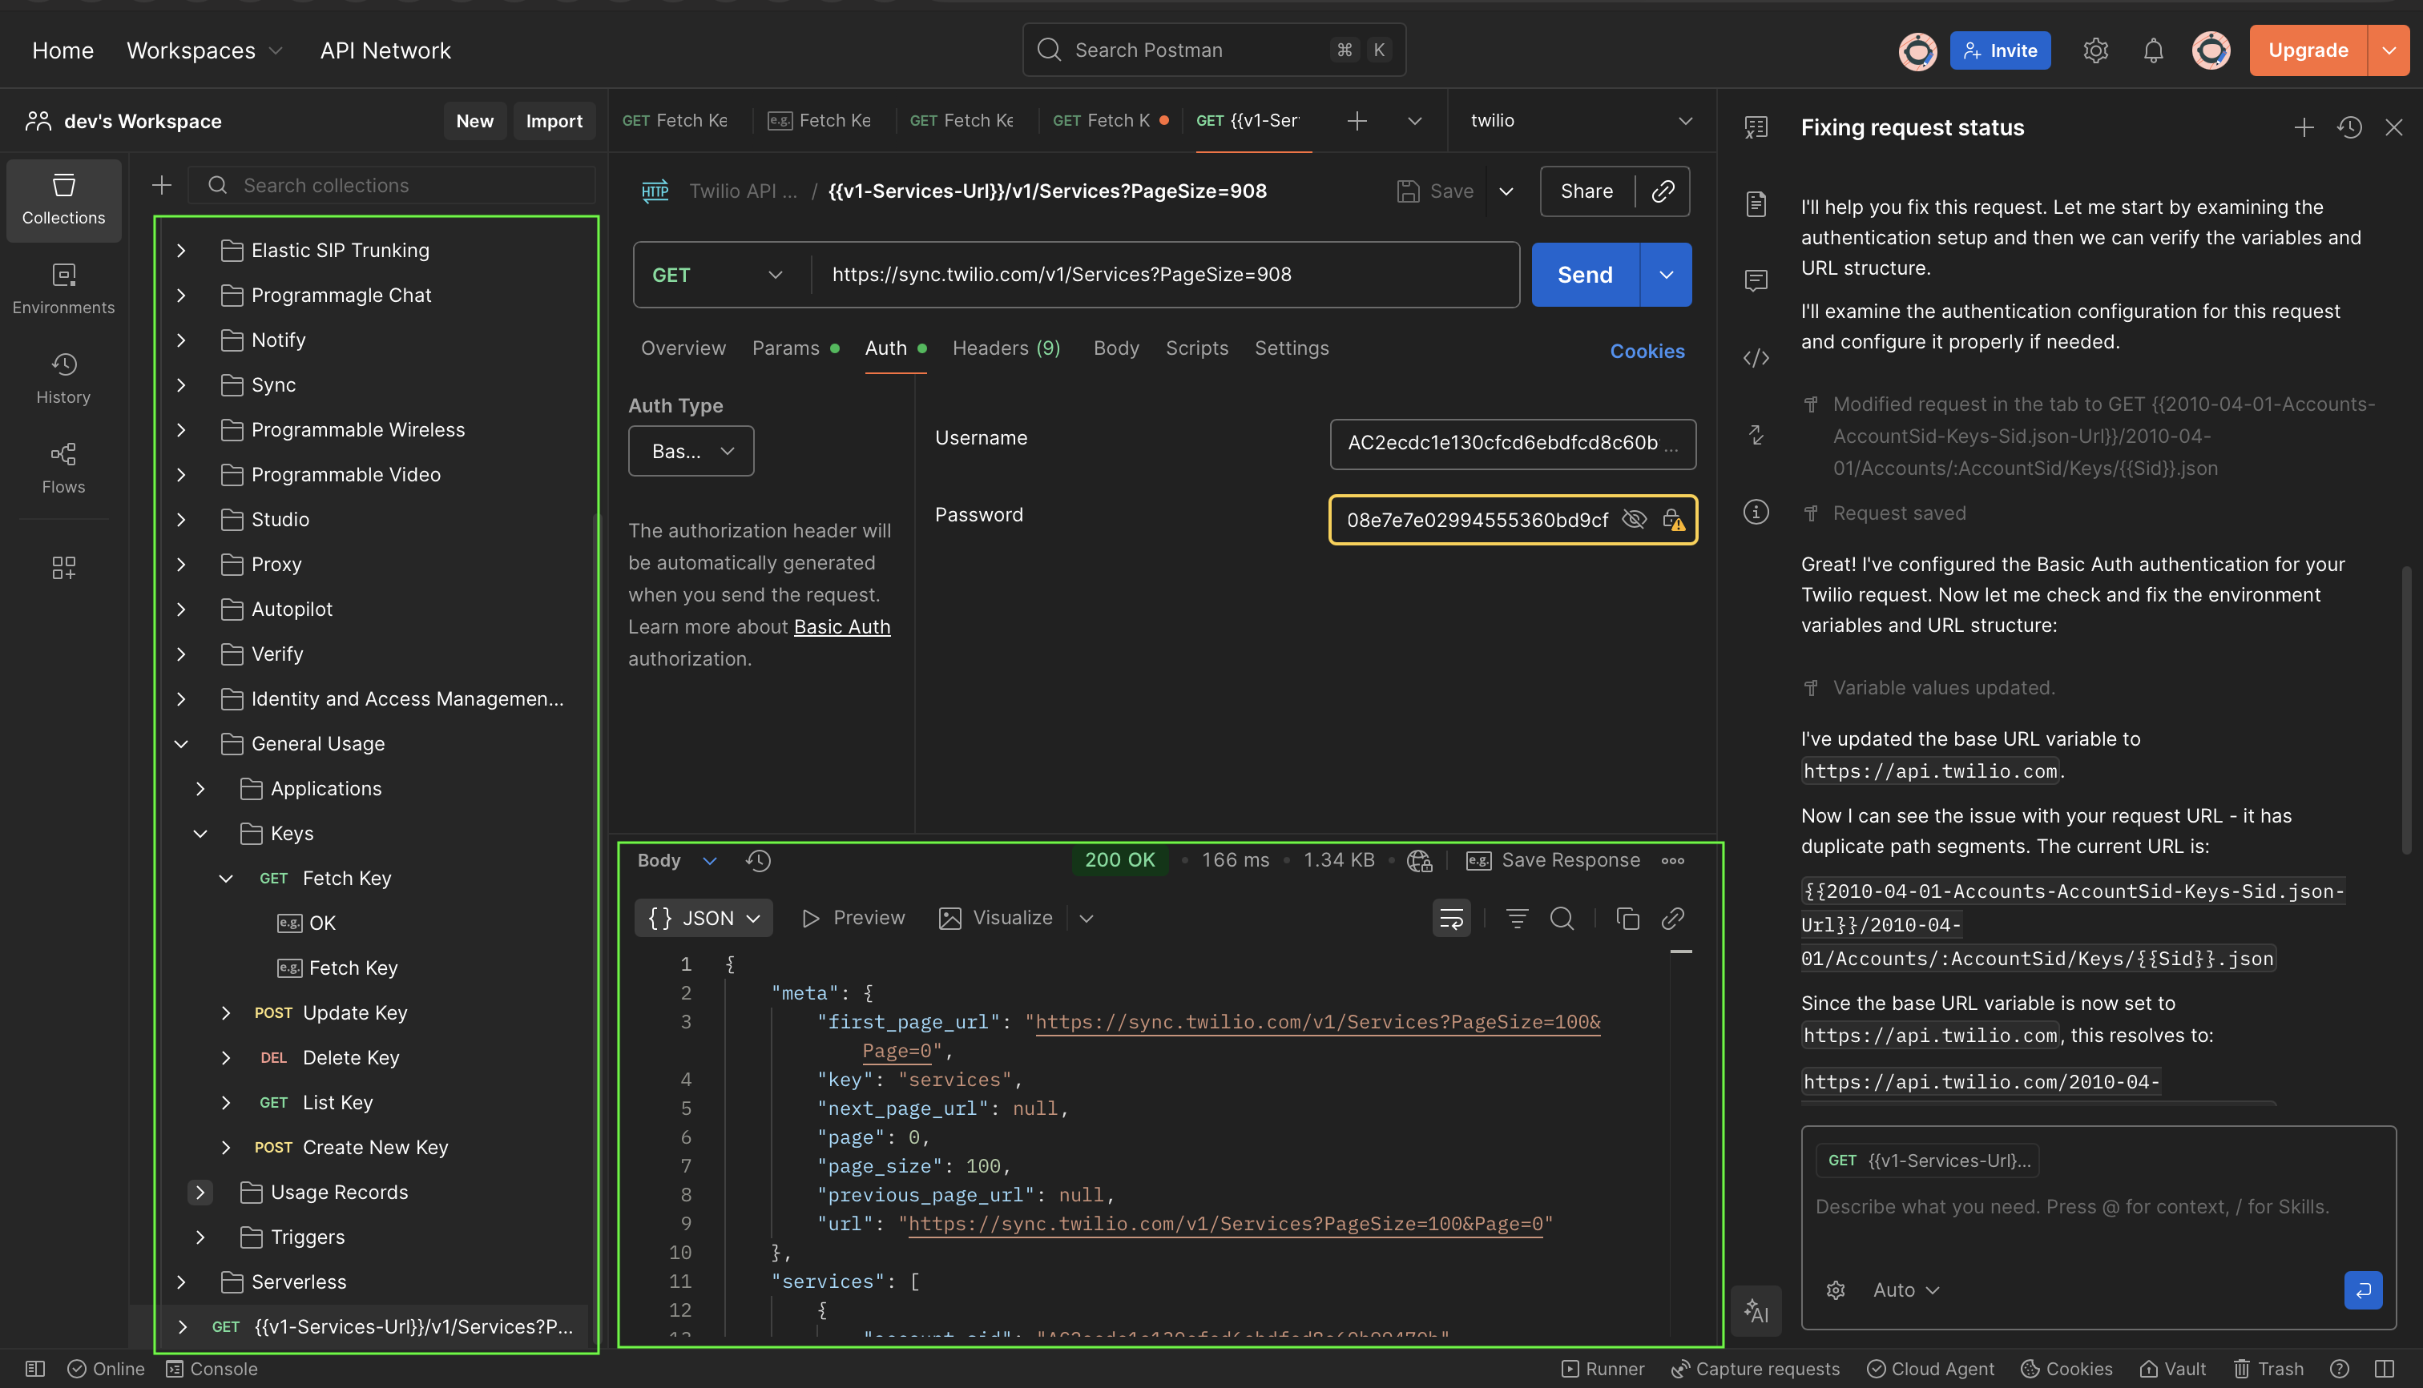Switch to the Scripts tab
Viewport: 2423px width, 1388px height.
[x=1195, y=348]
